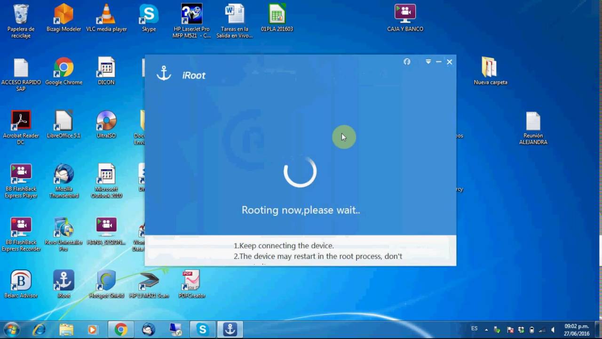Click the iRoot anchor logo
The height and width of the screenshot is (339, 602).
(164, 73)
